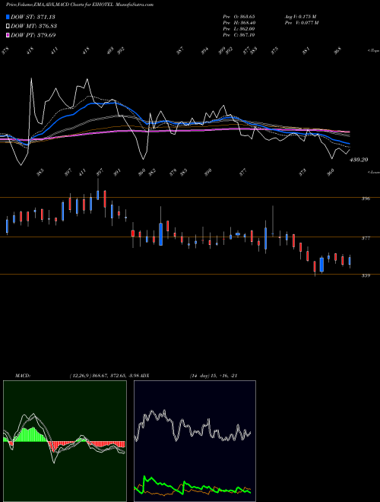Select the 'DOW ST: 371.13' legend text
The height and width of the screenshot is (502, 380).
tap(33, 17)
